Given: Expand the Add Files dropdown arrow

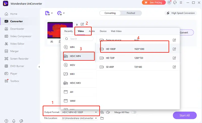Looking at the screenshot, I should tap(52, 13).
